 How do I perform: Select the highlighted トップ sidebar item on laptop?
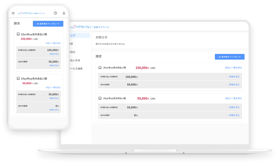(x=80, y=35)
